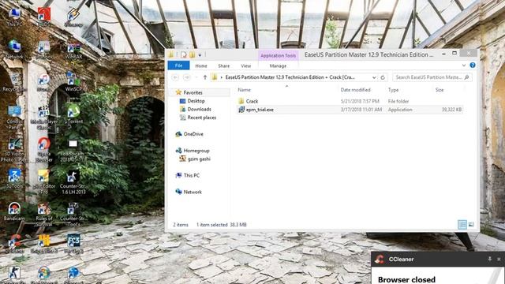This screenshot has width=505, height=284.
Task: Switch to Large icons view in status bar
Action: click(471, 224)
